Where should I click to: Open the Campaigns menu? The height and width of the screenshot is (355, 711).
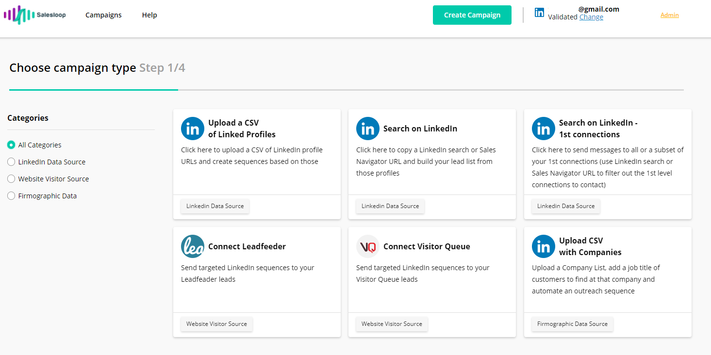tap(103, 15)
